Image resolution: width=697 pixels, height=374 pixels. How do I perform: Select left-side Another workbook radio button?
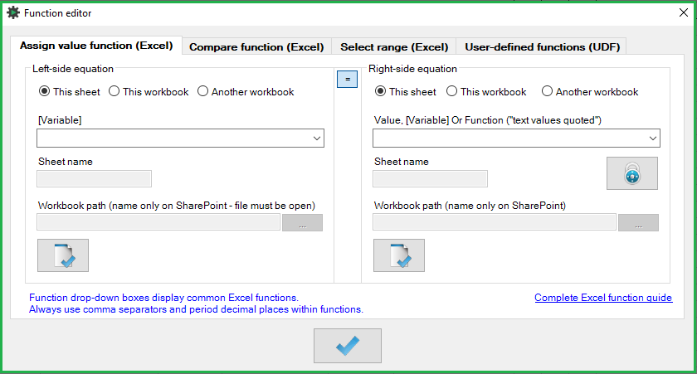202,91
